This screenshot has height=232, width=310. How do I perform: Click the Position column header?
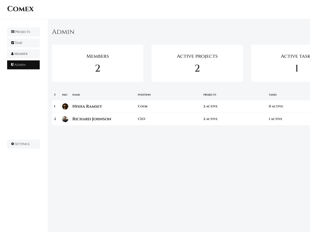point(144,95)
